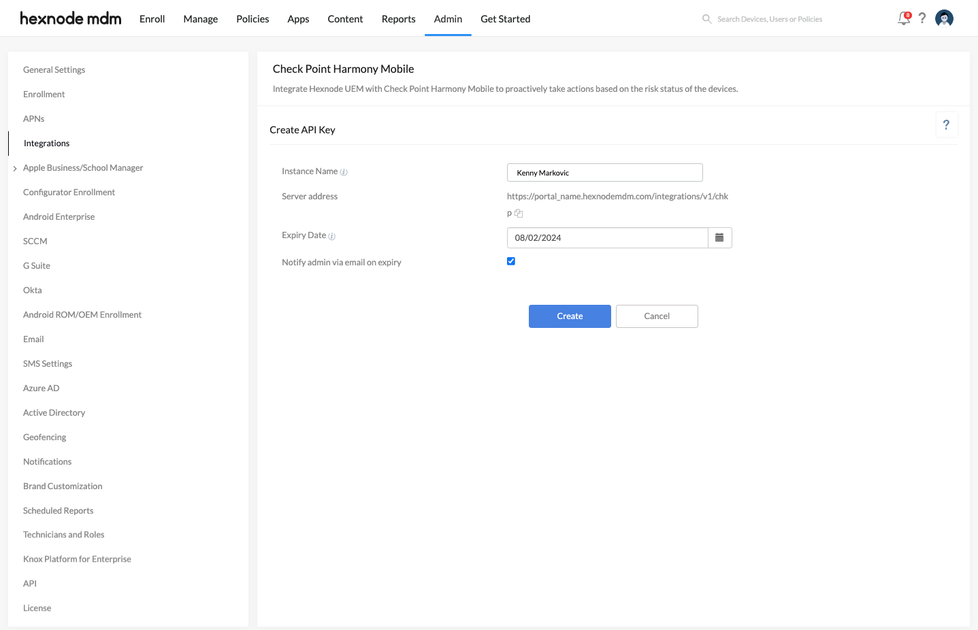
Task: Click the Cancel button
Action: click(x=657, y=316)
